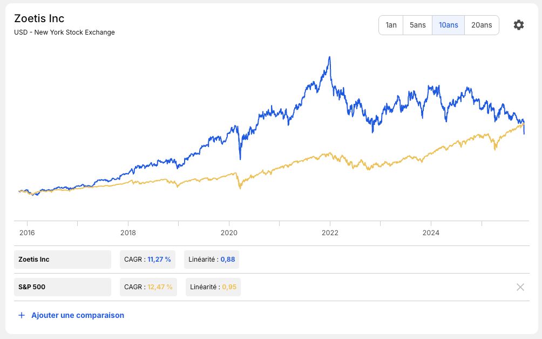Image resolution: width=542 pixels, height=339 pixels.
Task: Click the 2018 axis label
Action: point(128,232)
